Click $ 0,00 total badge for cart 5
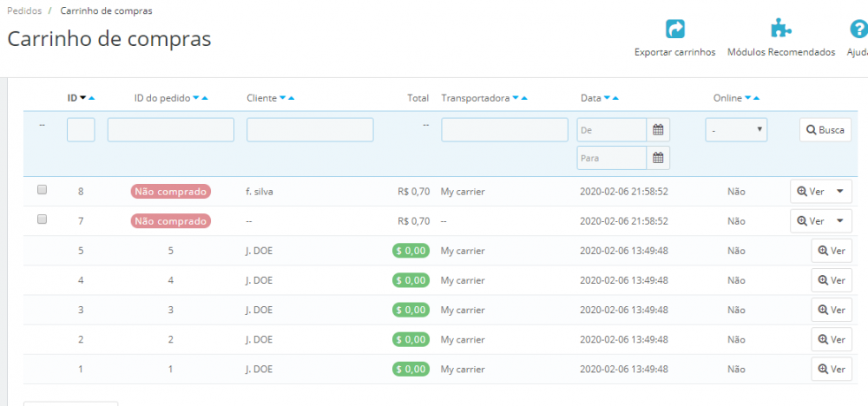The height and width of the screenshot is (406, 868). tap(411, 251)
